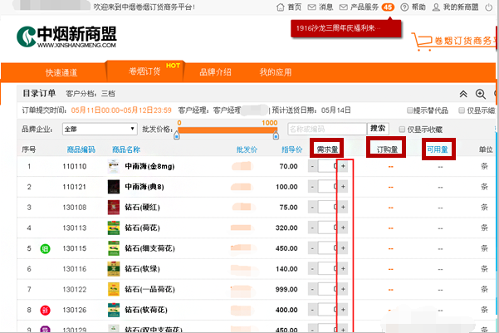499x333 pixels.
Task: Click the 45 notification count badge
Action: click(388, 7)
